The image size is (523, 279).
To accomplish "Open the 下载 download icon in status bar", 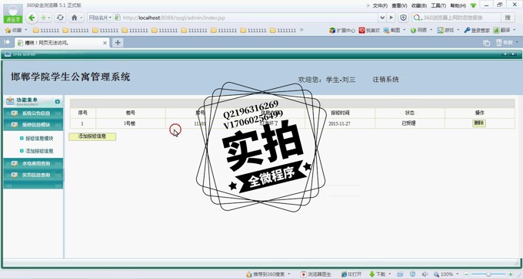I will [x=378, y=274].
